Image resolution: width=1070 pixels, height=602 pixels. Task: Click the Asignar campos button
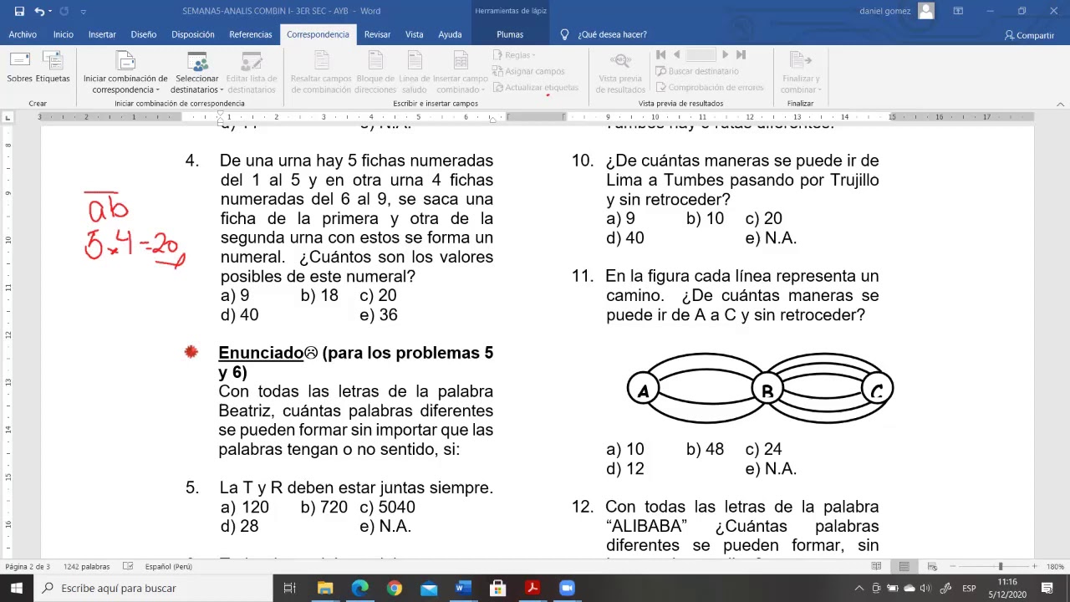point(529,71)
